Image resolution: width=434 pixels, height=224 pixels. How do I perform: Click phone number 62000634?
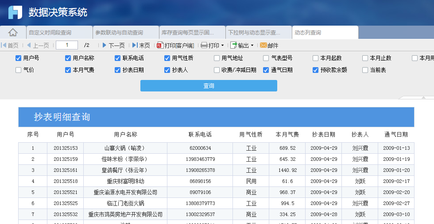pyautogui.click(x=200, y=148)
